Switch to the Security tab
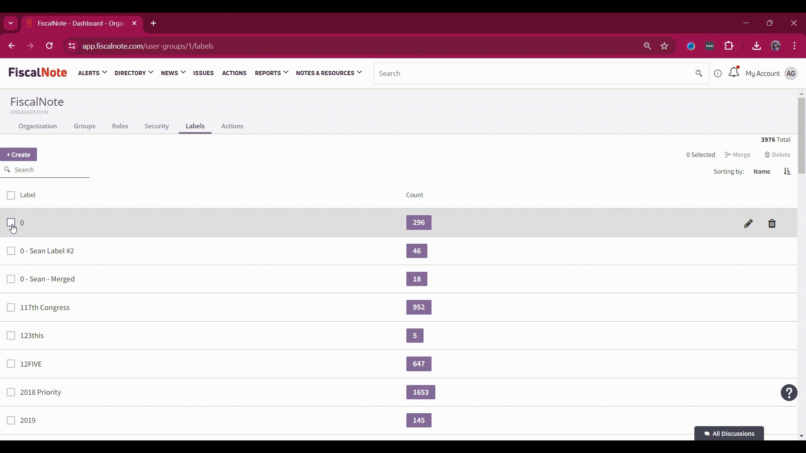 click(x=157, y=126)
